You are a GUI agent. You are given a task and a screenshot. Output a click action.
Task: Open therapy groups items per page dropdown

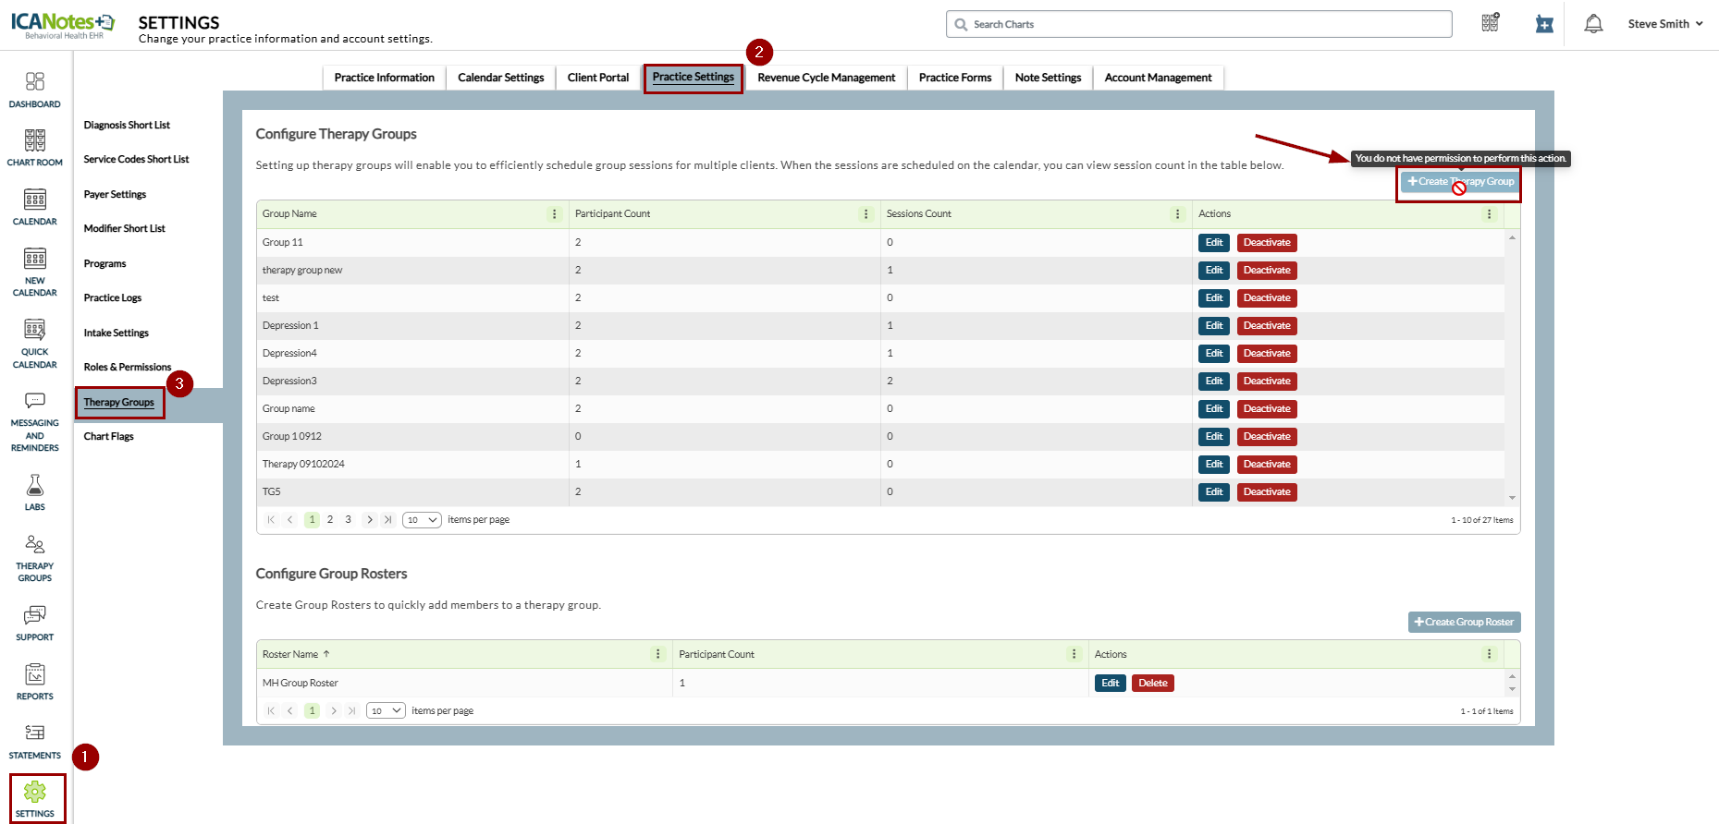422,520
